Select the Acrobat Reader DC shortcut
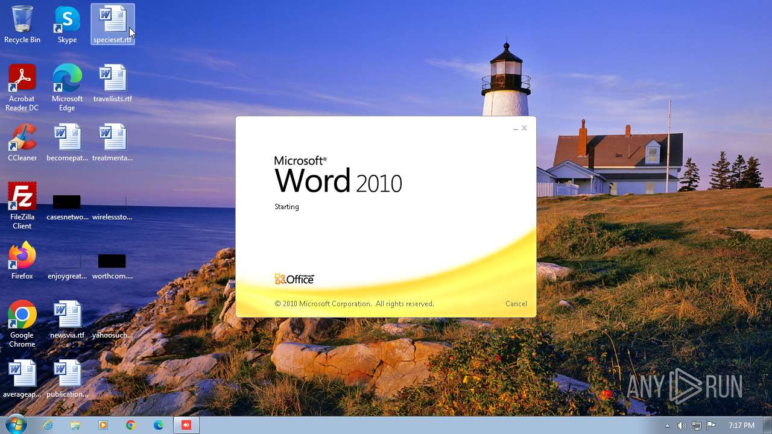This screenshot has width=772, height=434. coord(22,87)
